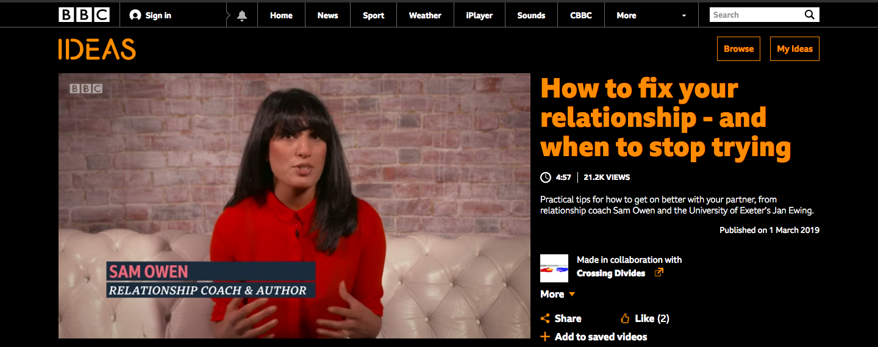Image resolution: width=878 pixels, height=347 pixels.
Task: Open notifications bell icon
Action: point(242,16)
